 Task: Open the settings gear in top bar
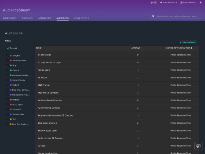tap(200, 2)
